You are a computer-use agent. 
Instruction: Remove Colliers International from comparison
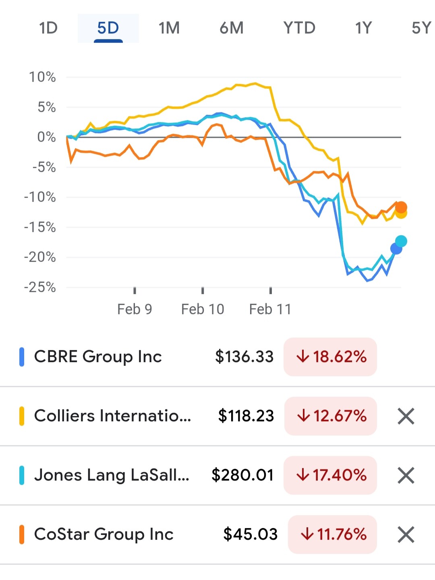(x=406, y=416)
